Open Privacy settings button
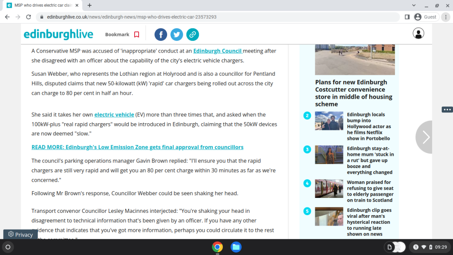 click(x=20, y=235)
